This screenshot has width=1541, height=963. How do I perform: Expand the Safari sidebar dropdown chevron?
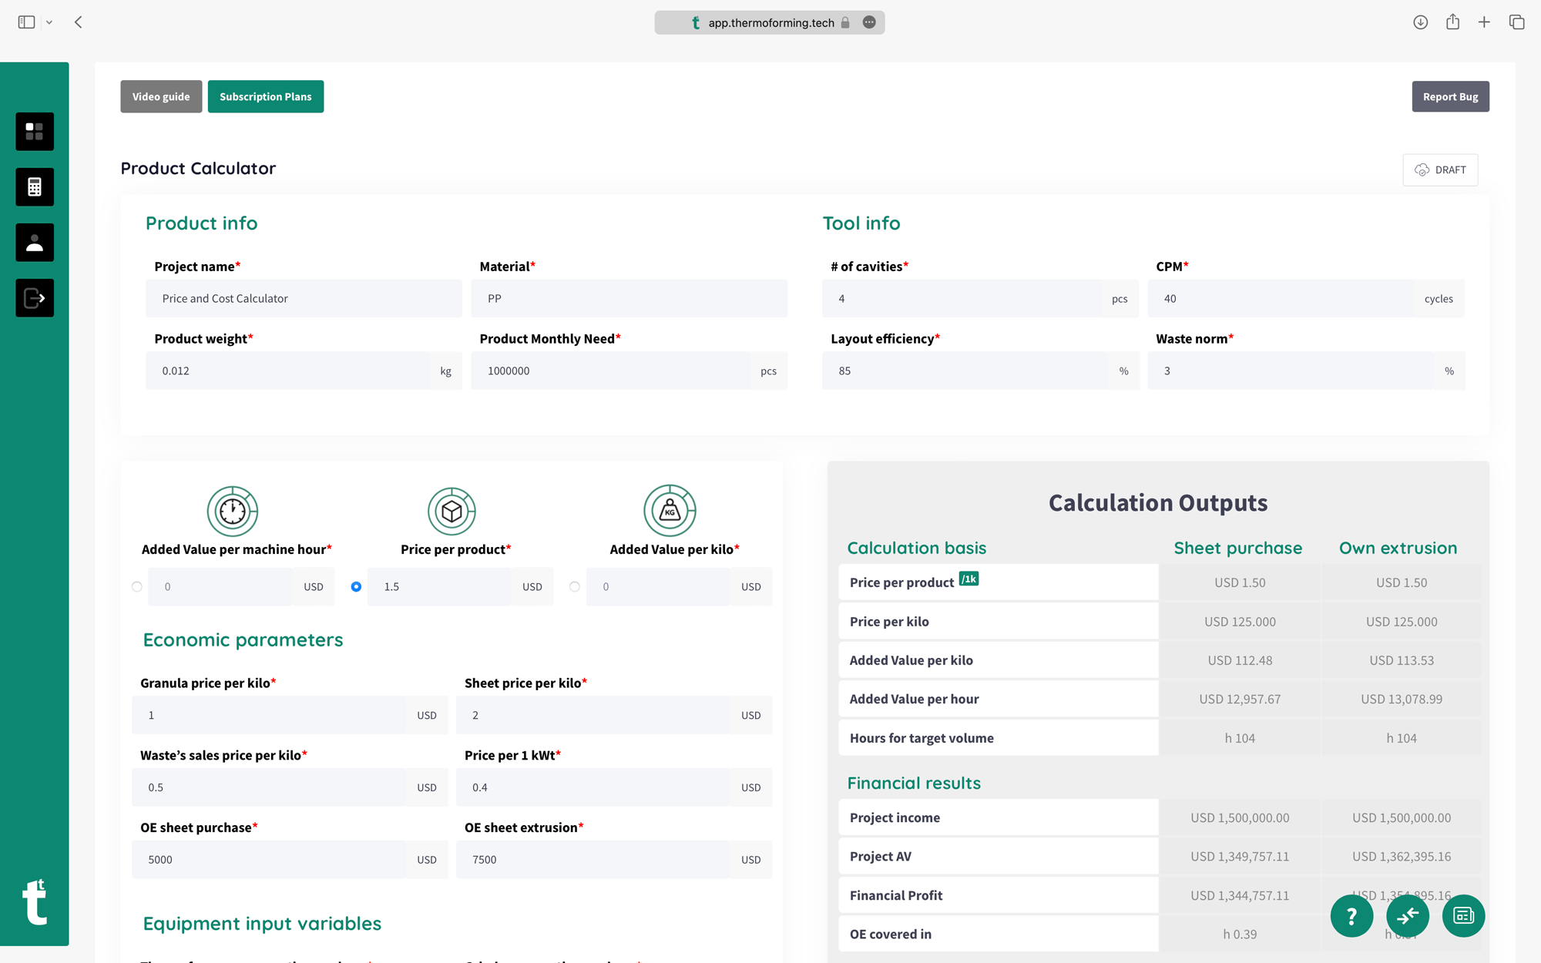[x=49, y=22]
